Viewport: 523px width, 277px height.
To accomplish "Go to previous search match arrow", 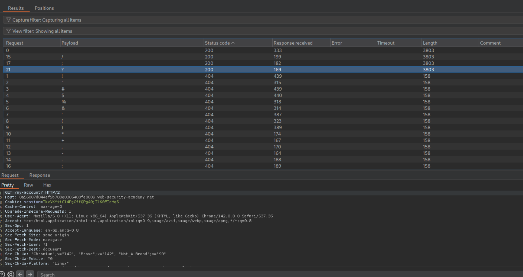I will [20, 274].
